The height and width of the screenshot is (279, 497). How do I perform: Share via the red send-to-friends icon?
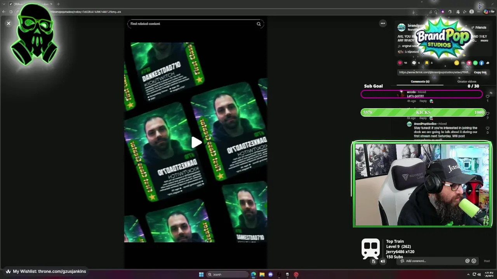coord(469,63)
